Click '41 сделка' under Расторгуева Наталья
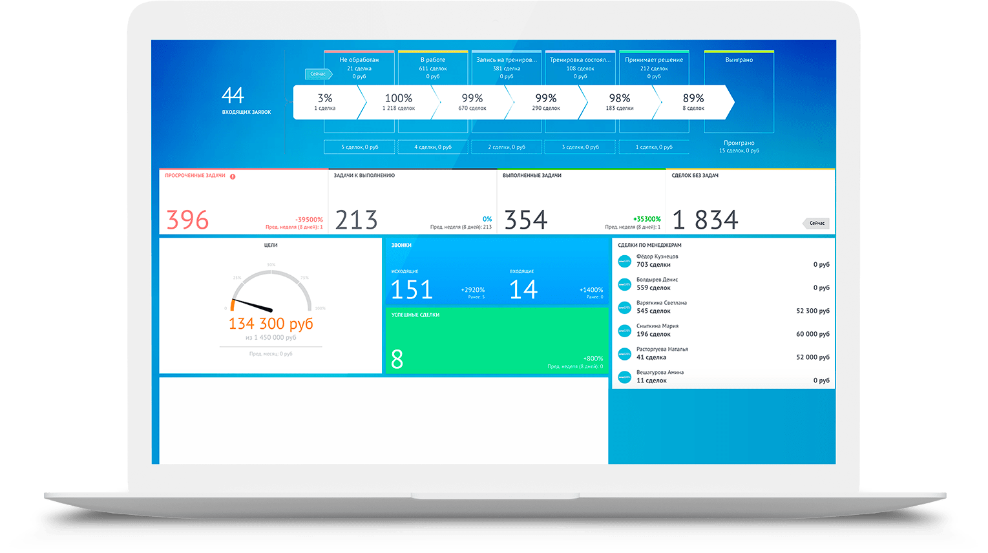Screen dimensions: 988x553 pos(651,358)
